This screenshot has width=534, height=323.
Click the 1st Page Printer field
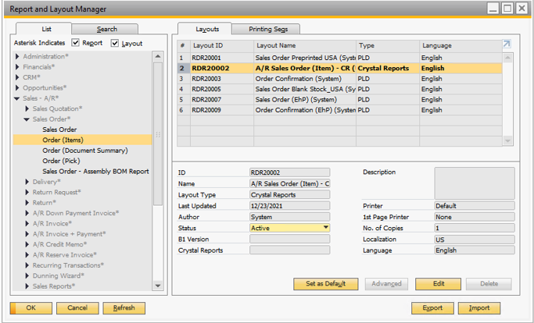coord(475,217)
